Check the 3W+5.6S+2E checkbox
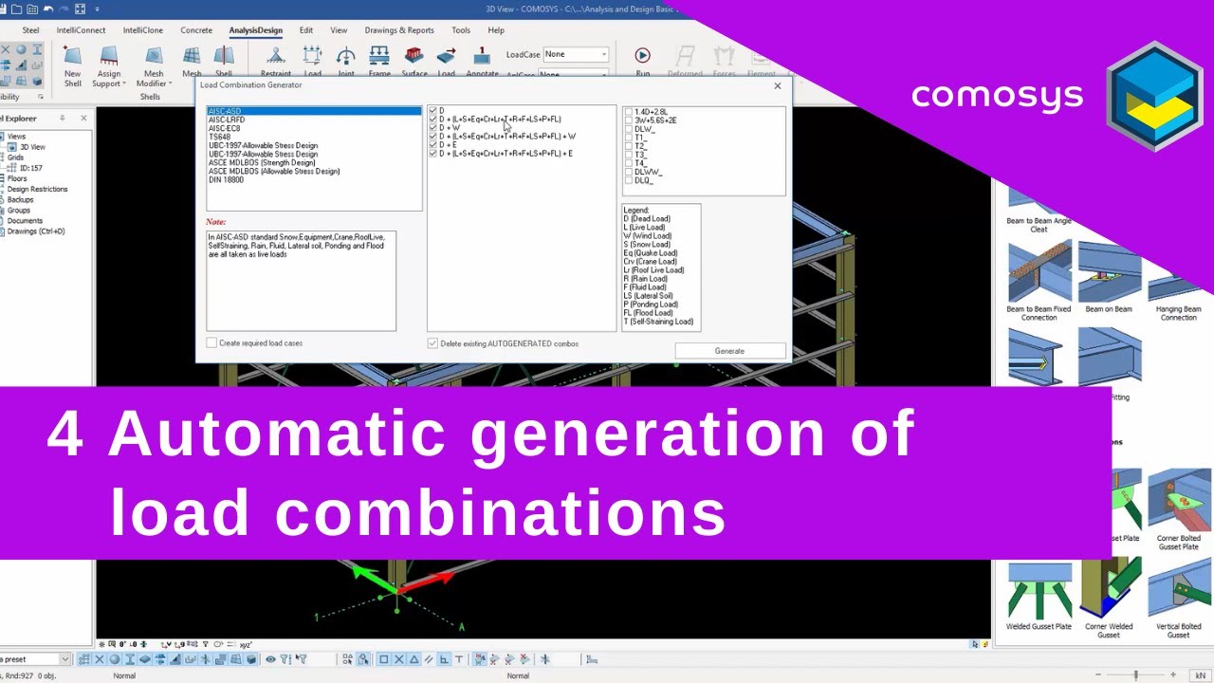Image resolution: width=1214 pixels, height=683 pixels. pyautogui.click(x=628, y=120)
